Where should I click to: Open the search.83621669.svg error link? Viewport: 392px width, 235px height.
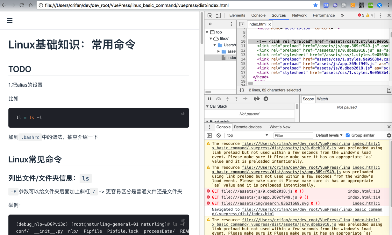pos(265,203)
